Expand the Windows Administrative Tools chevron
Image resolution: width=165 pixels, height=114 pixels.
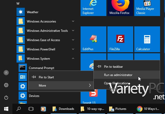pos(73,31)
